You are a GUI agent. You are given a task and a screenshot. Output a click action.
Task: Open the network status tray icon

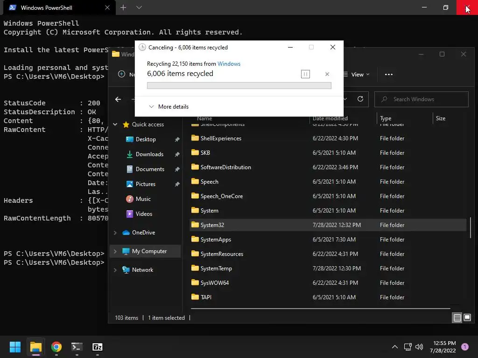pyautogui.click(x=408, y=347)
